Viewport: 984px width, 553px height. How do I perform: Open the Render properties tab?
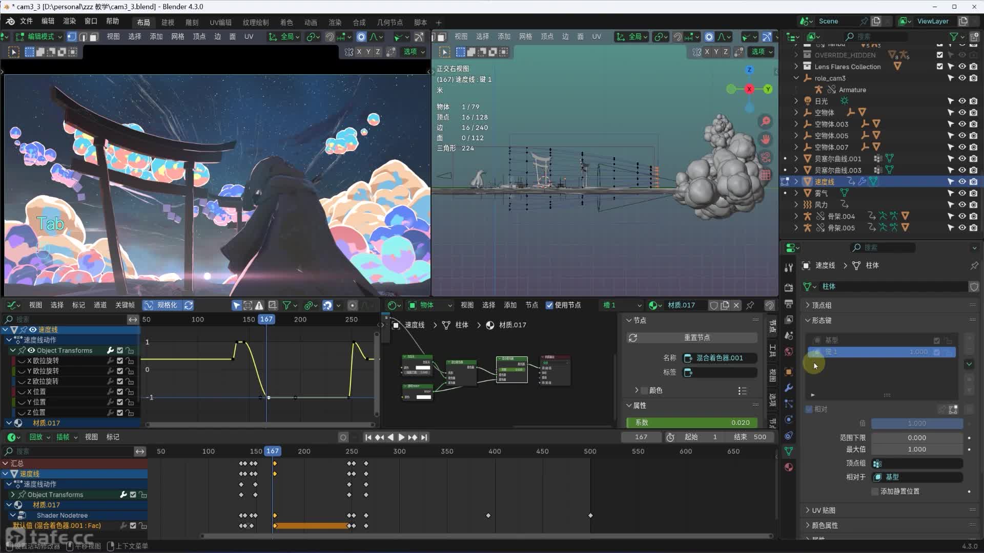point(789,287)
